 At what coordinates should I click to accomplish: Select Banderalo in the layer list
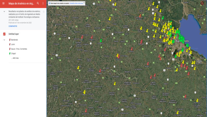(14, 40)
